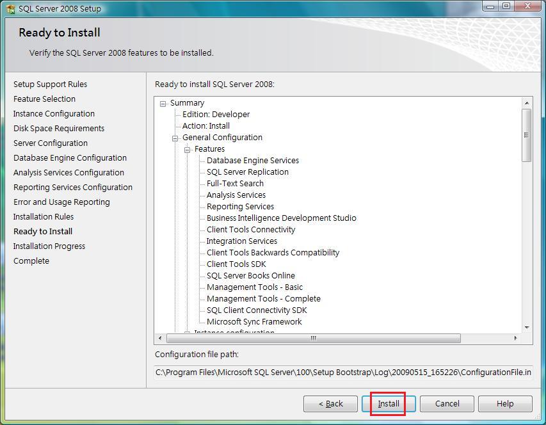This screenshot has width=546, height=425.
Task: Select Complete step in sidebar
Action: pyautogui.click(x=31, y=261)
